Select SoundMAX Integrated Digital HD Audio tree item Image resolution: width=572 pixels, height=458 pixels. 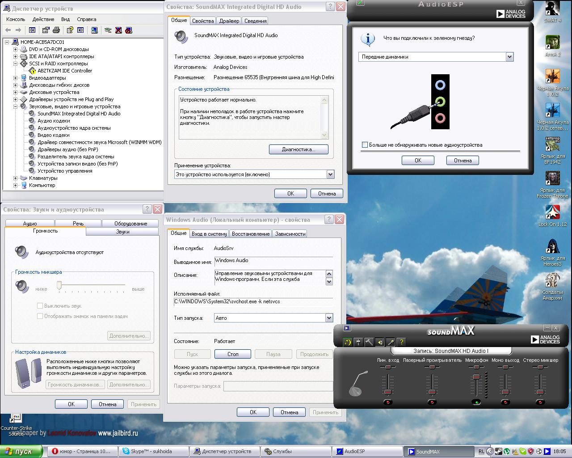[79, 114]
